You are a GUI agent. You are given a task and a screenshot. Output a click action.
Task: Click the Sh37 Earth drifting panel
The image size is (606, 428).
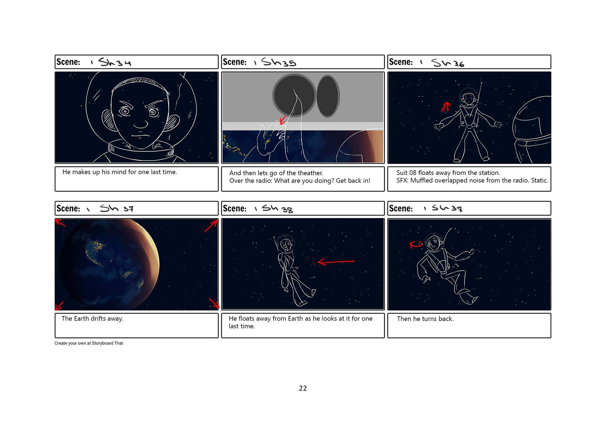tap(136, 264)
